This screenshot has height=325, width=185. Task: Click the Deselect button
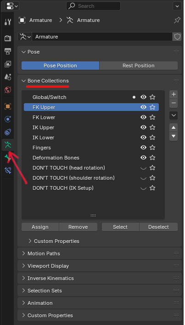point(159,227)
